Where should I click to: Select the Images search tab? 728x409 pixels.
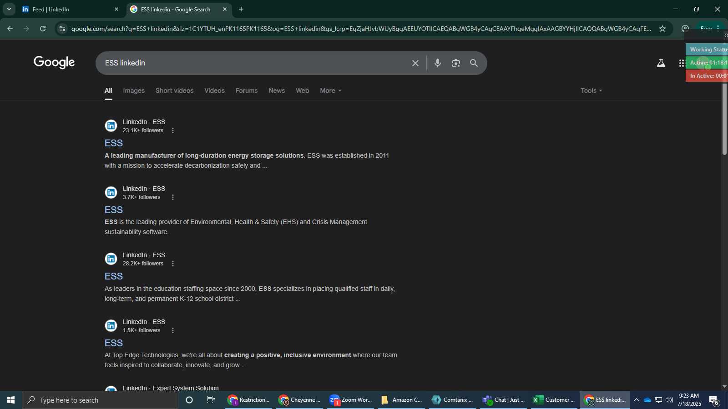134,90
